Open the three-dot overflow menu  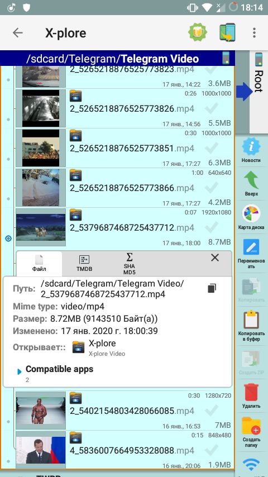pyautogui.click(x=254, y=32)
